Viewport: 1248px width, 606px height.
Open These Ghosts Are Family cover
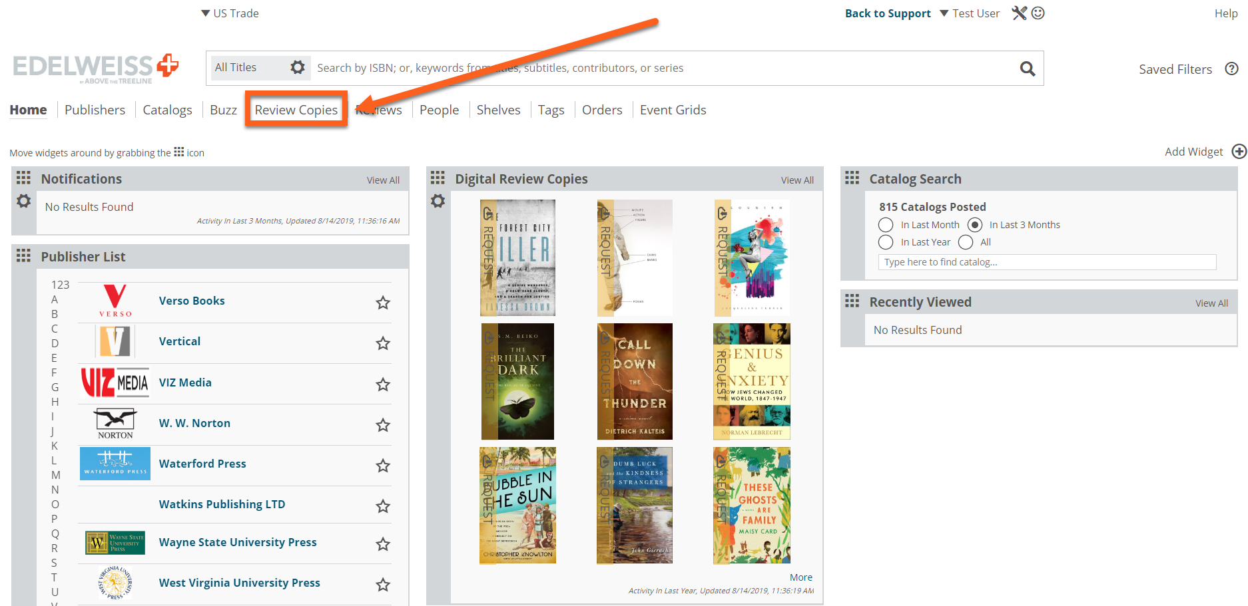(x=752, y=506)
